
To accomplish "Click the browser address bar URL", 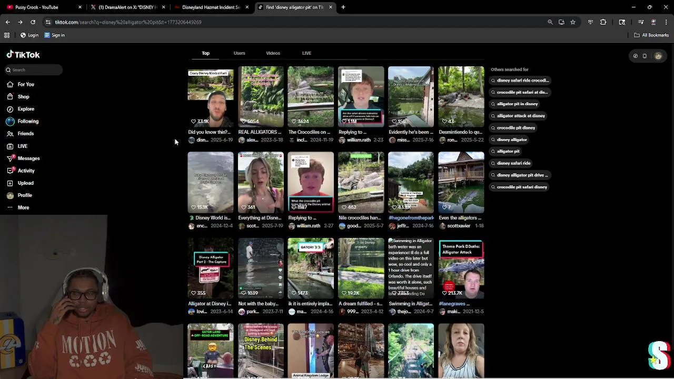I will tap(128, 22).
